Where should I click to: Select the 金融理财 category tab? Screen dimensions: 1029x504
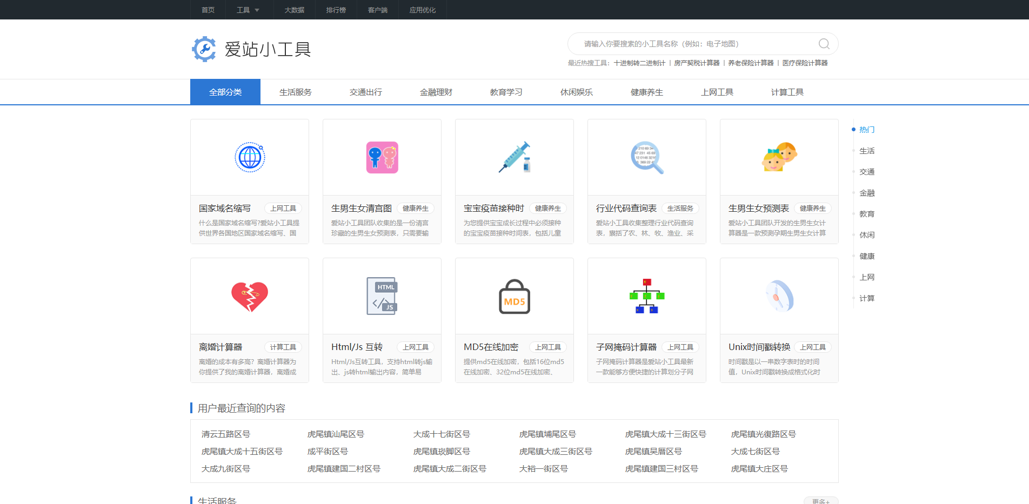[436, 92]
